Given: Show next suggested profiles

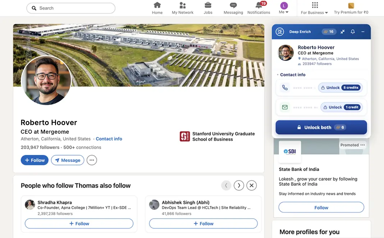Looking at the screenshot, I should (x=239, y=186).
